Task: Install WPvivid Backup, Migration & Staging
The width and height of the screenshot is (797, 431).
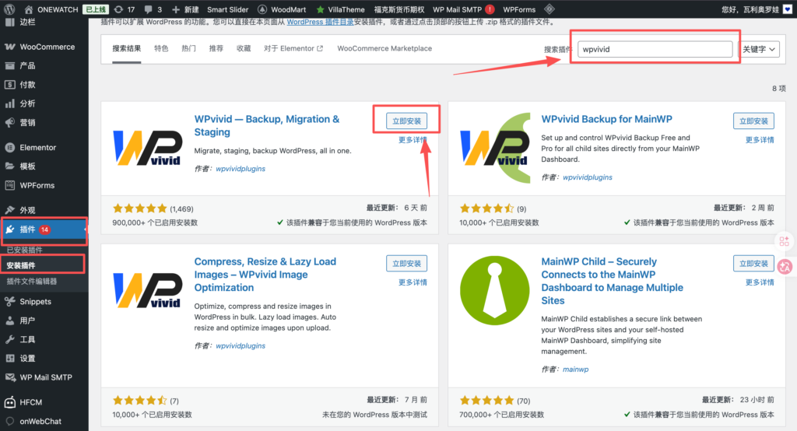Action: point(406,121)
